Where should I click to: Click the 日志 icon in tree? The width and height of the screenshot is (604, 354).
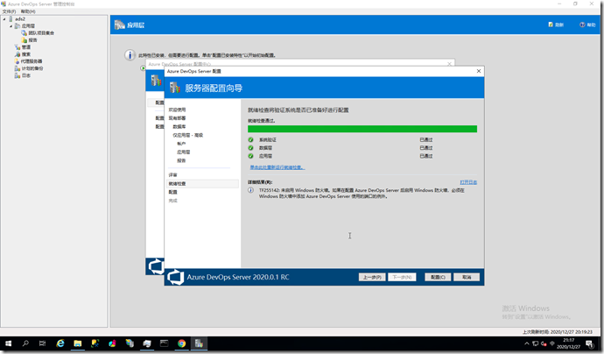[18, 75]
